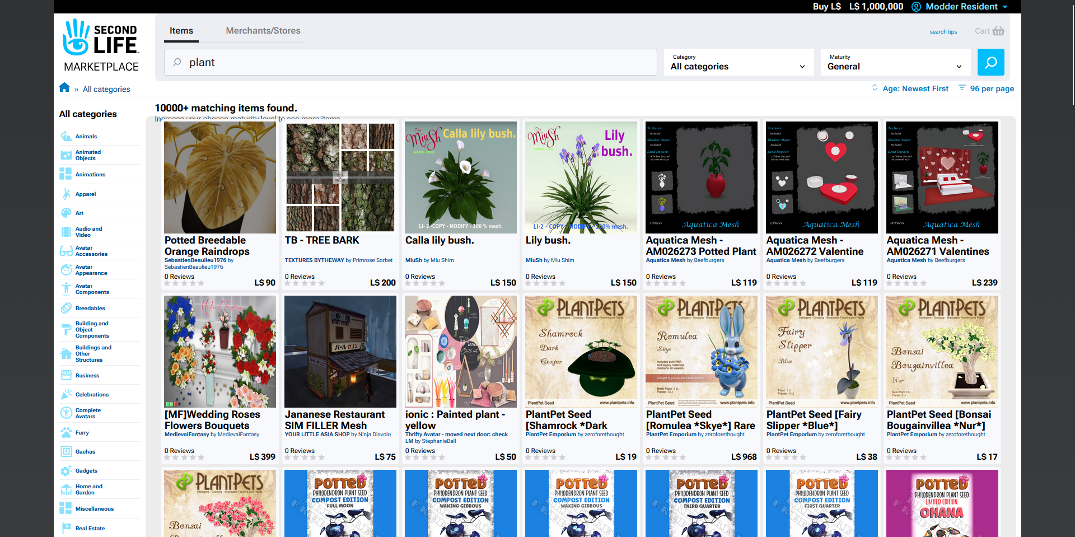Click the Animals category icon

tap(66, 136)
